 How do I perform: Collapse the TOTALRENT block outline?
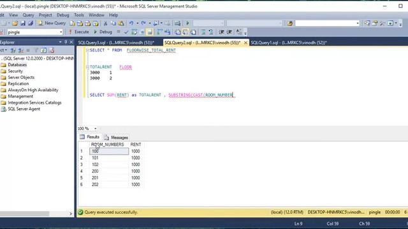click(x=87, y=67)
